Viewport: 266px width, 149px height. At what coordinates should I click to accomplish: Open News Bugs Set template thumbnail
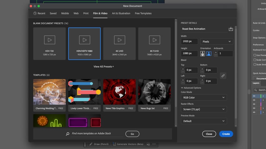tap(154, 92)
